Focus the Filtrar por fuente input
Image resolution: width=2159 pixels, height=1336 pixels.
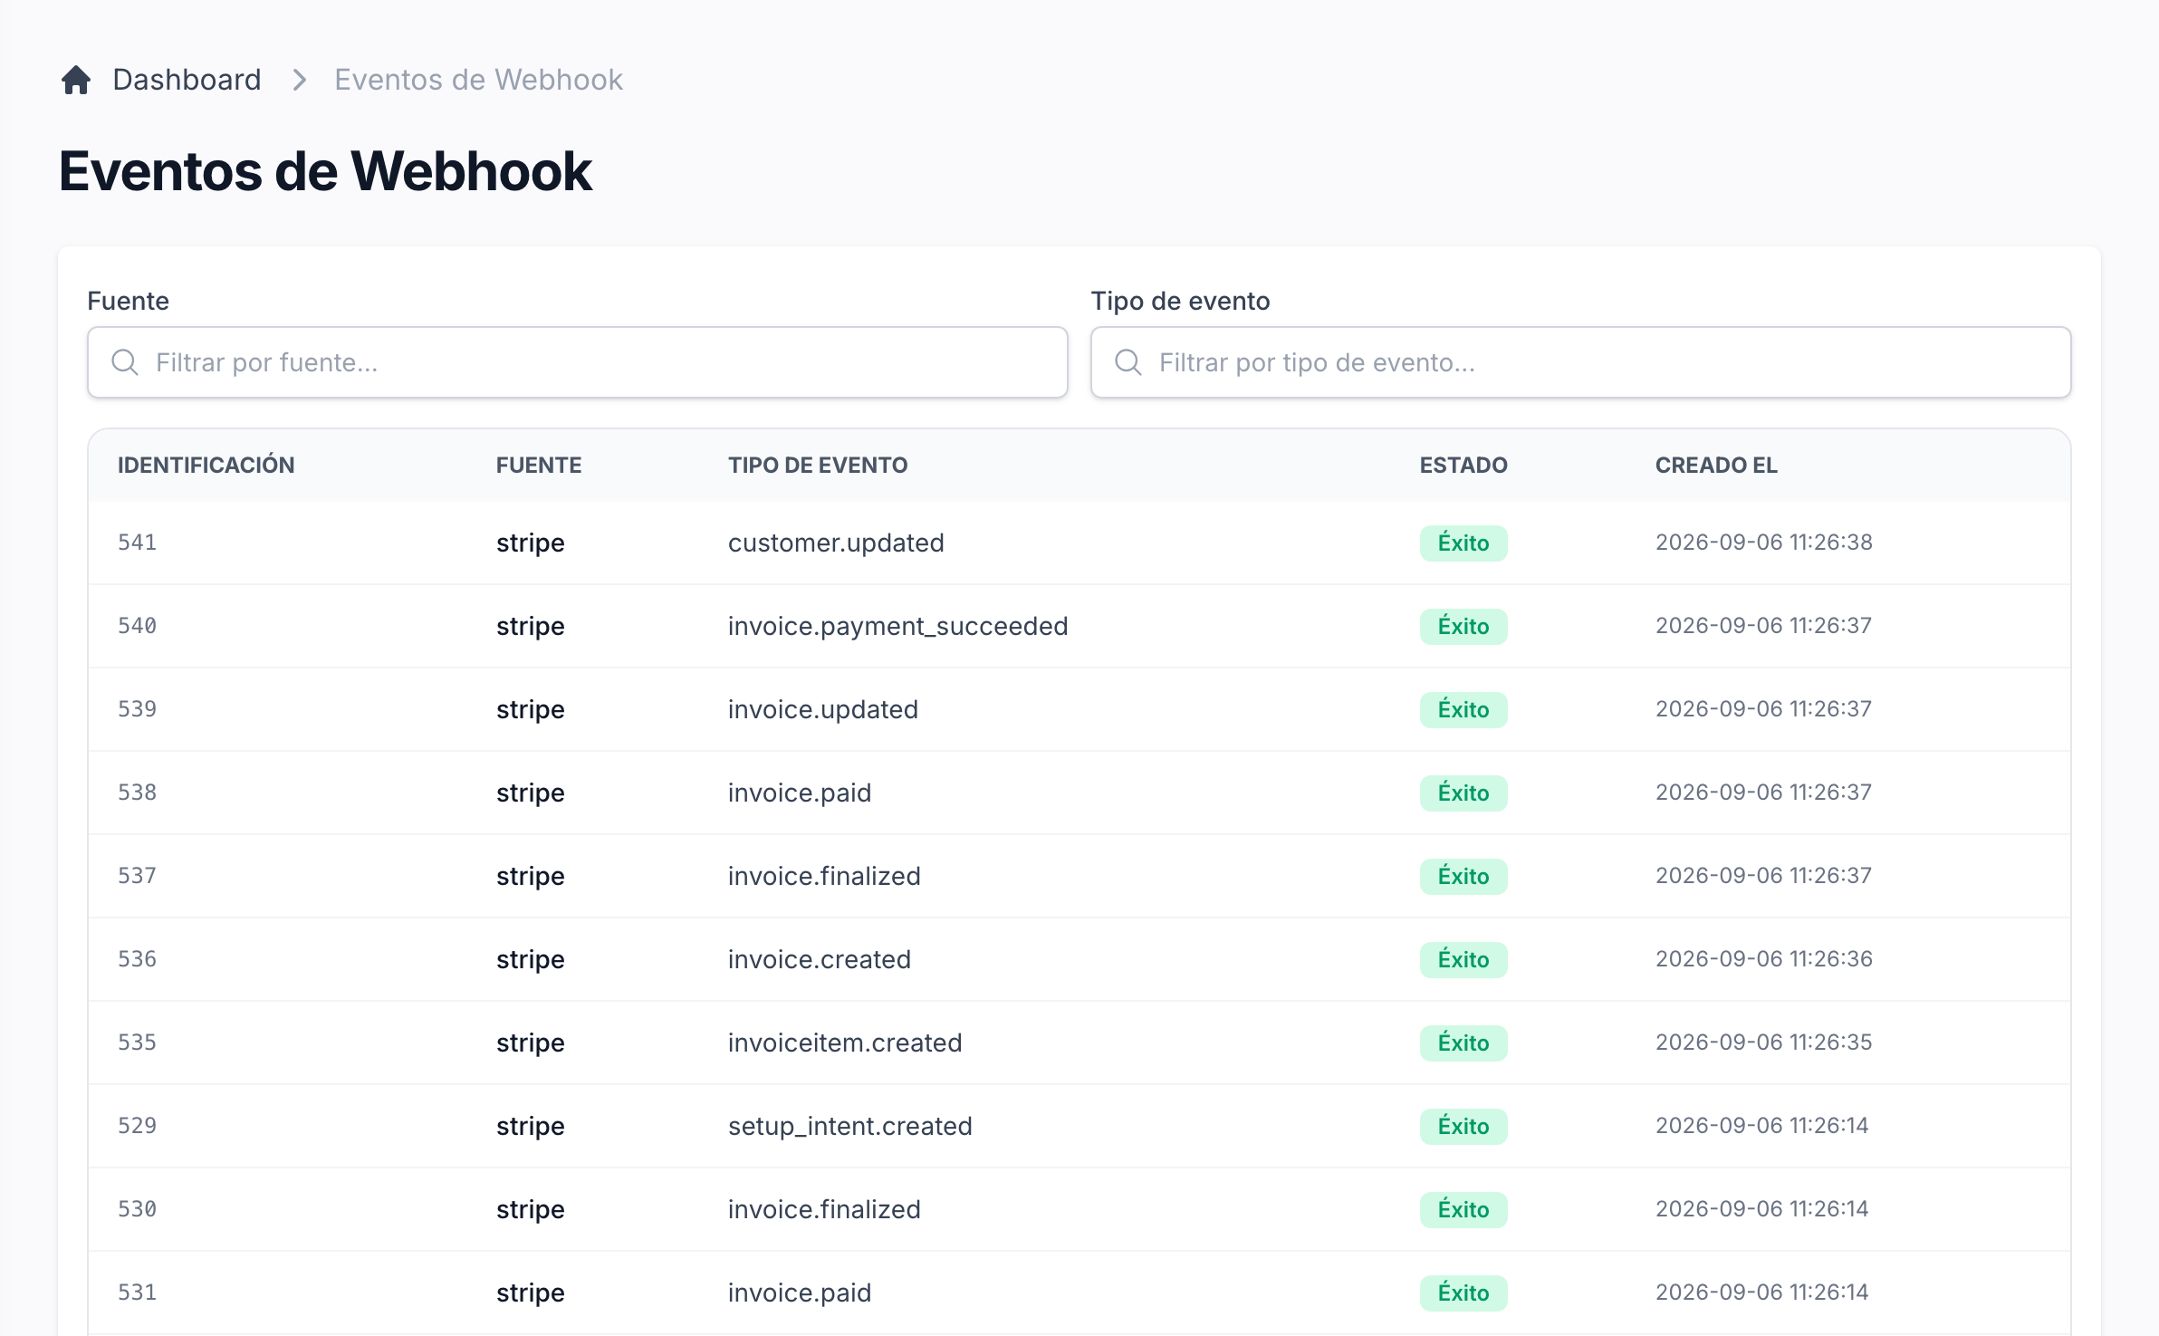[578, 362]
